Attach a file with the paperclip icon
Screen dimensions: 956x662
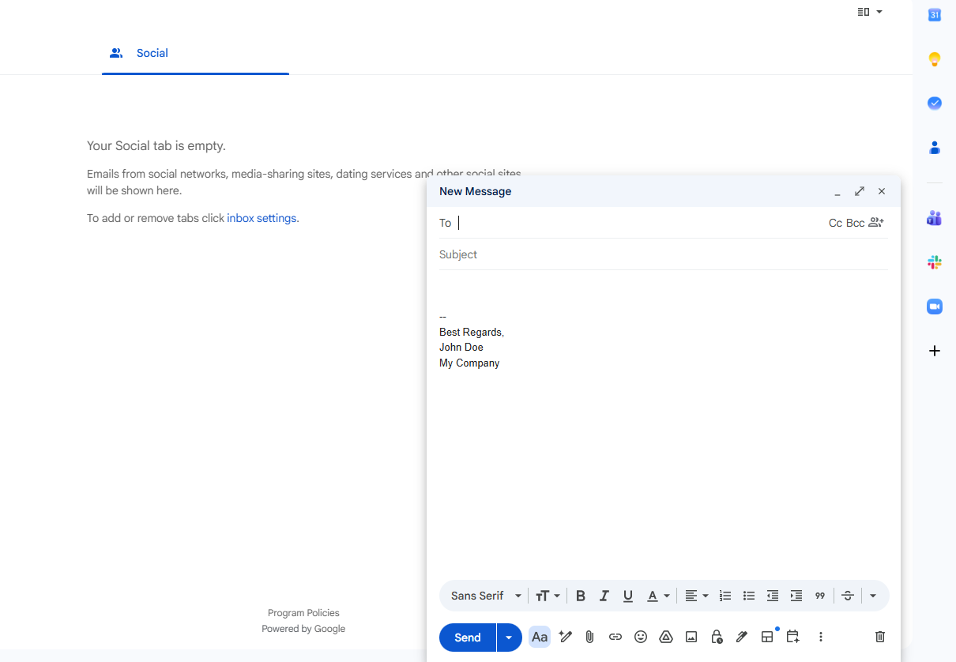(589, 637)
